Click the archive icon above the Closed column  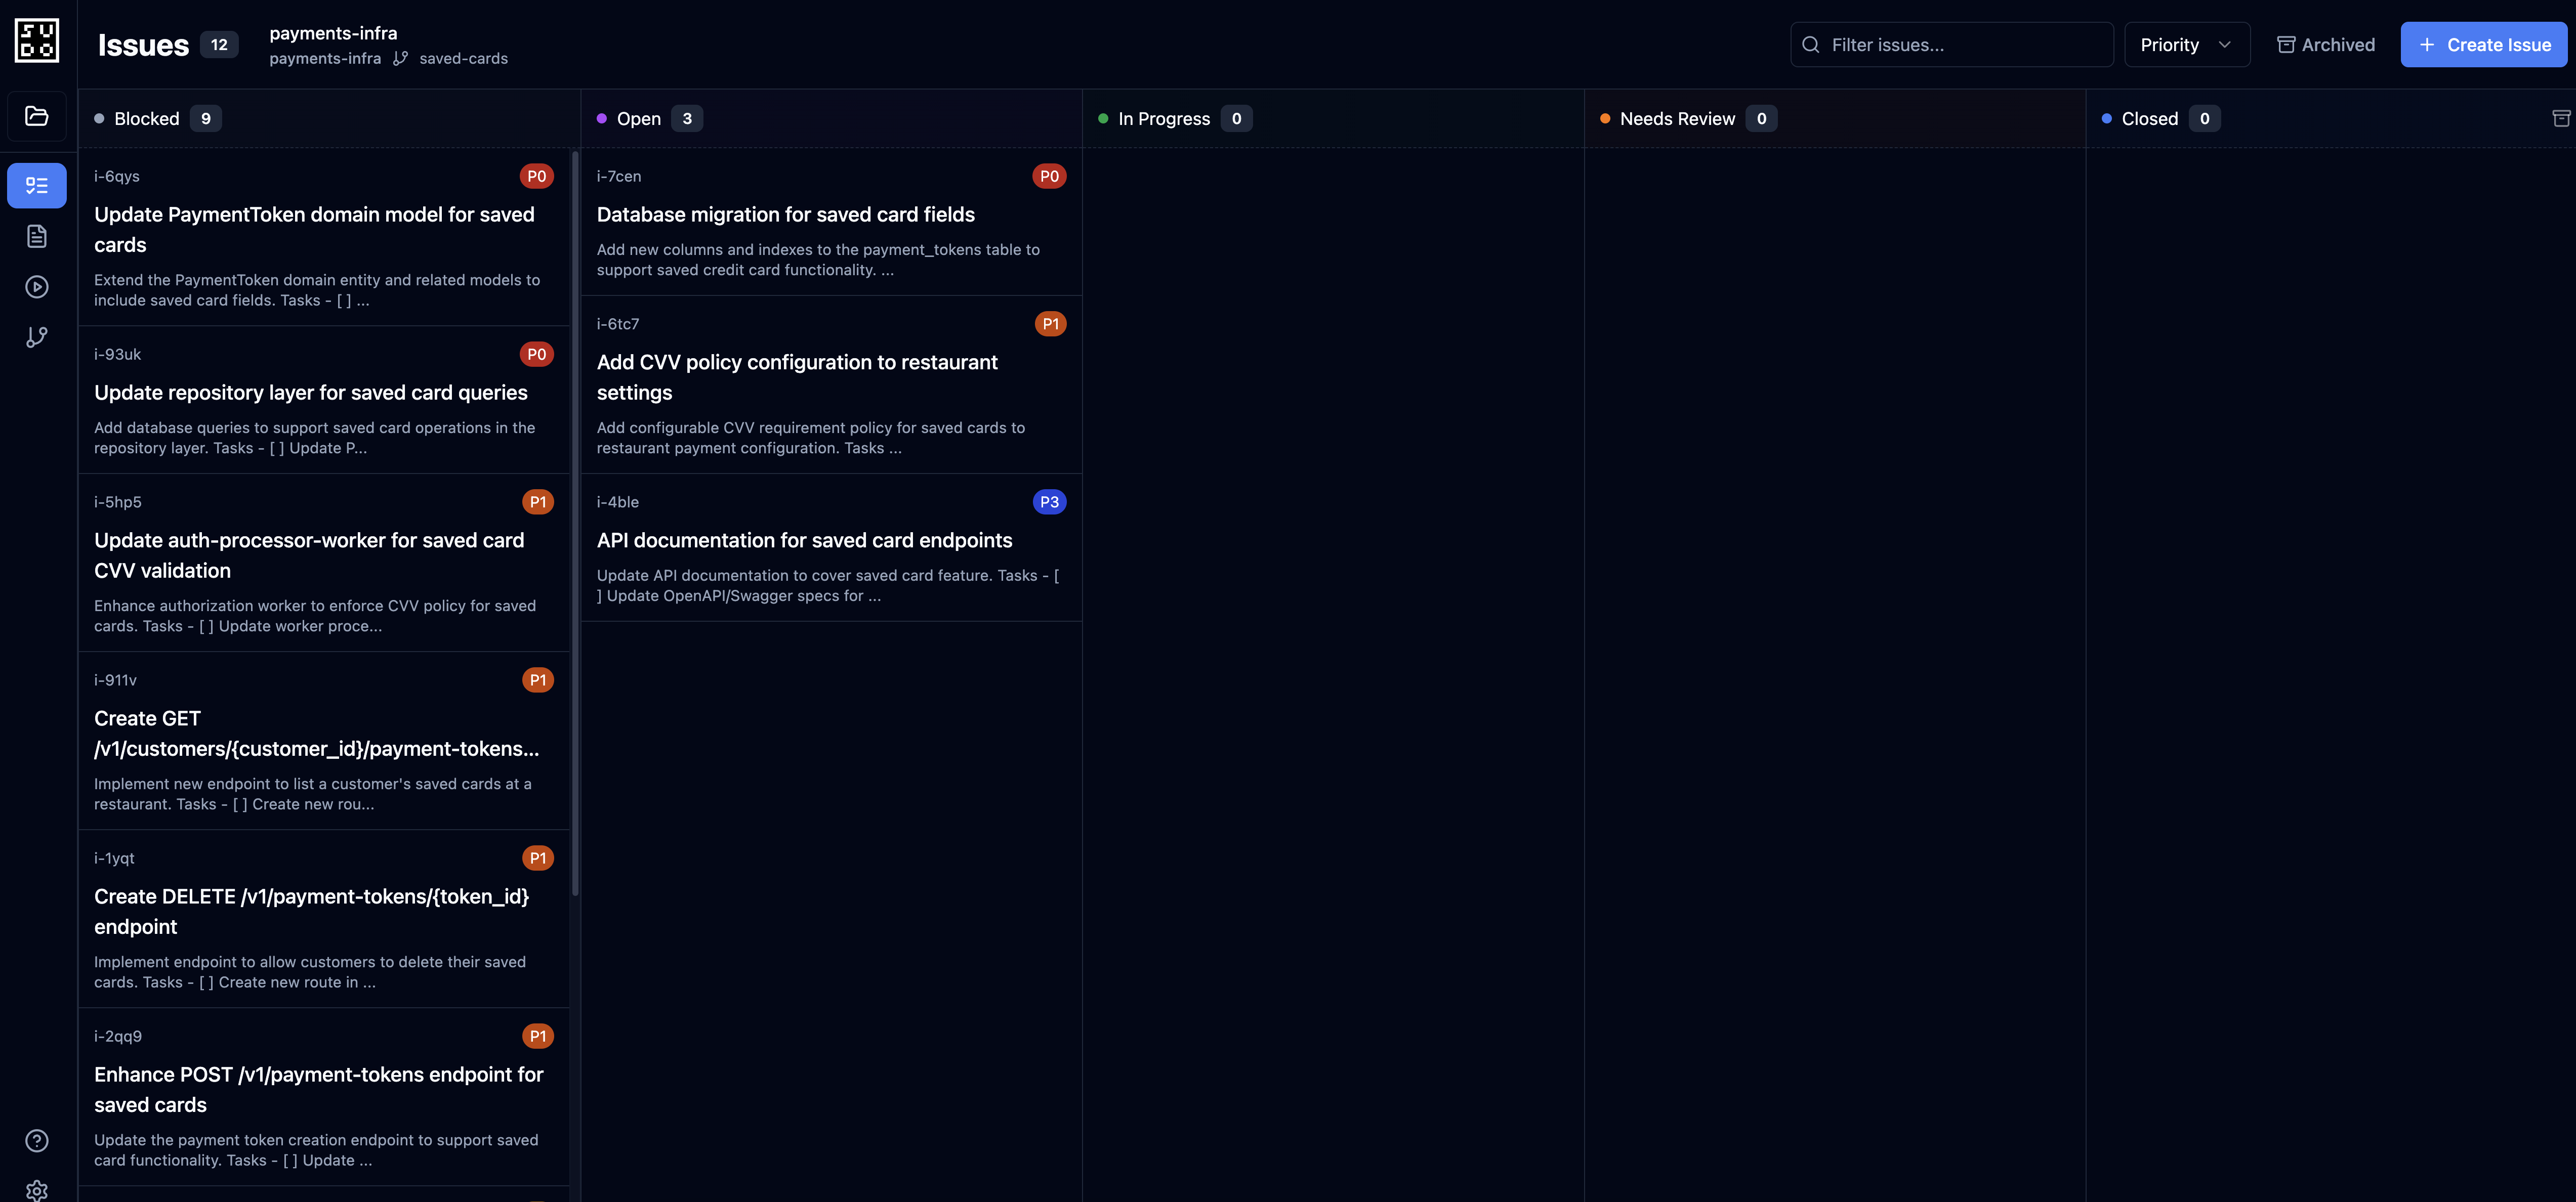point(2562,118)
